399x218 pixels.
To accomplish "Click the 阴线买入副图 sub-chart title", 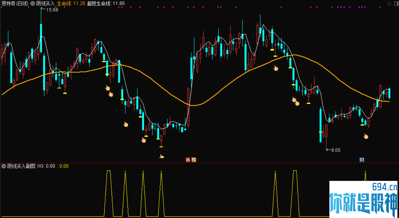I will point(21,166).
